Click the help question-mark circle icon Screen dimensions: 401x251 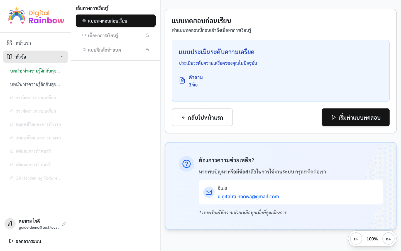[x=187, y=164]
